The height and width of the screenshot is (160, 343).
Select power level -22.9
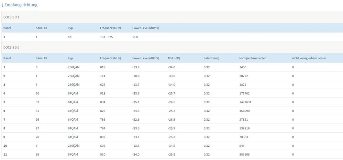[x=136, y=120]
